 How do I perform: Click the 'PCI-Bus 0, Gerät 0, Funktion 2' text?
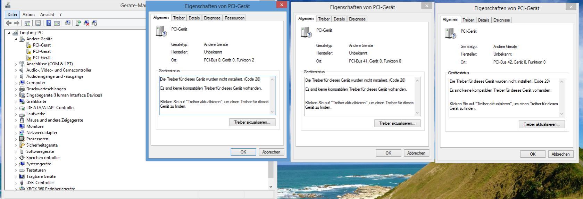click(x=229, y=60)
